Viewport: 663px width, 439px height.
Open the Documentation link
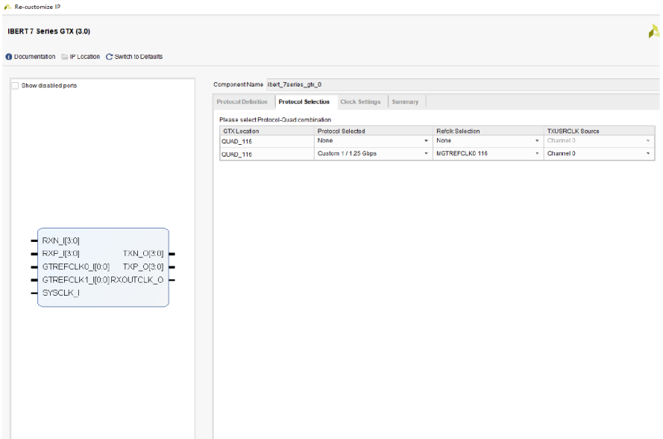(x=34, y=57)
